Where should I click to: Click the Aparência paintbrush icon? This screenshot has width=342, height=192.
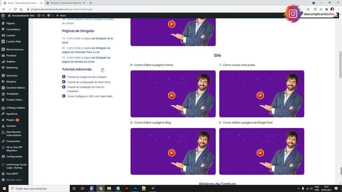coord(3,114)
